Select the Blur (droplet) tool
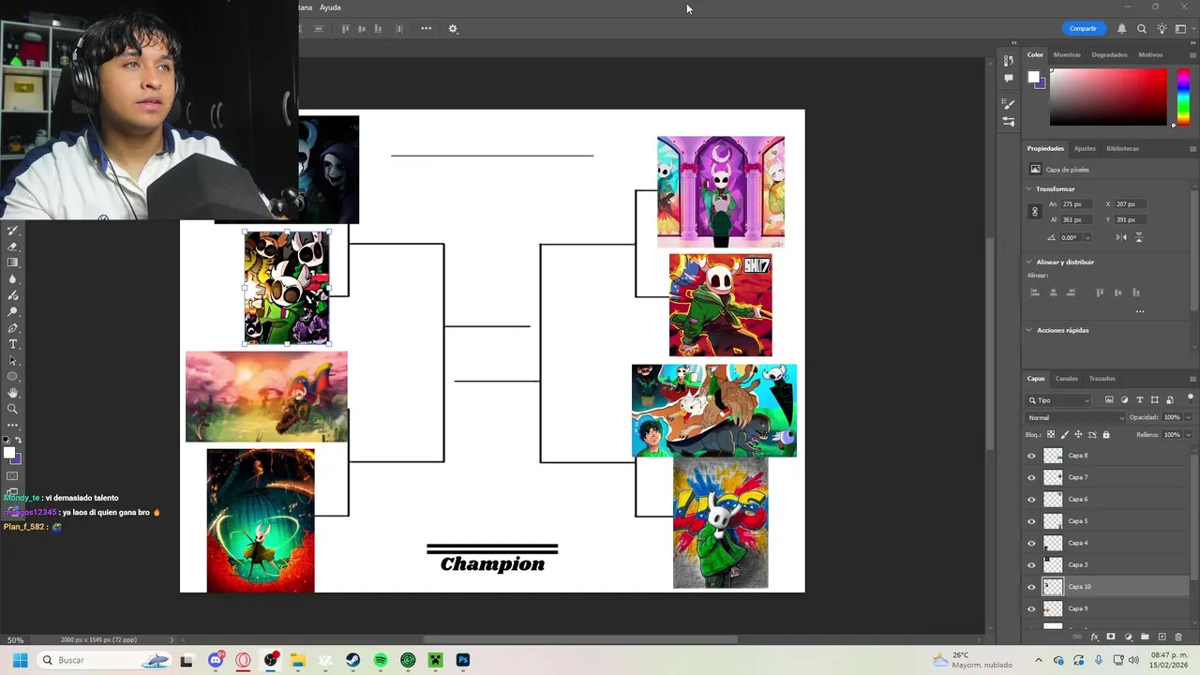 (x=13, y=278)
